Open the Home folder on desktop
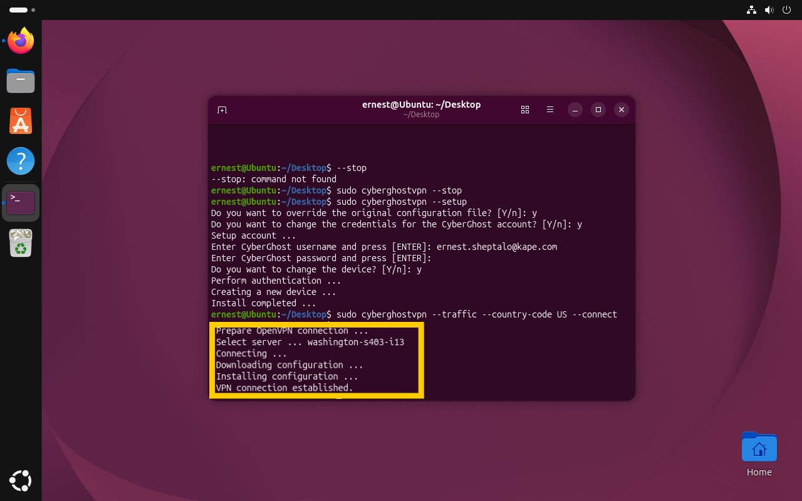The height and width of the screenshot is (501, 802). [x=759, y=454]
